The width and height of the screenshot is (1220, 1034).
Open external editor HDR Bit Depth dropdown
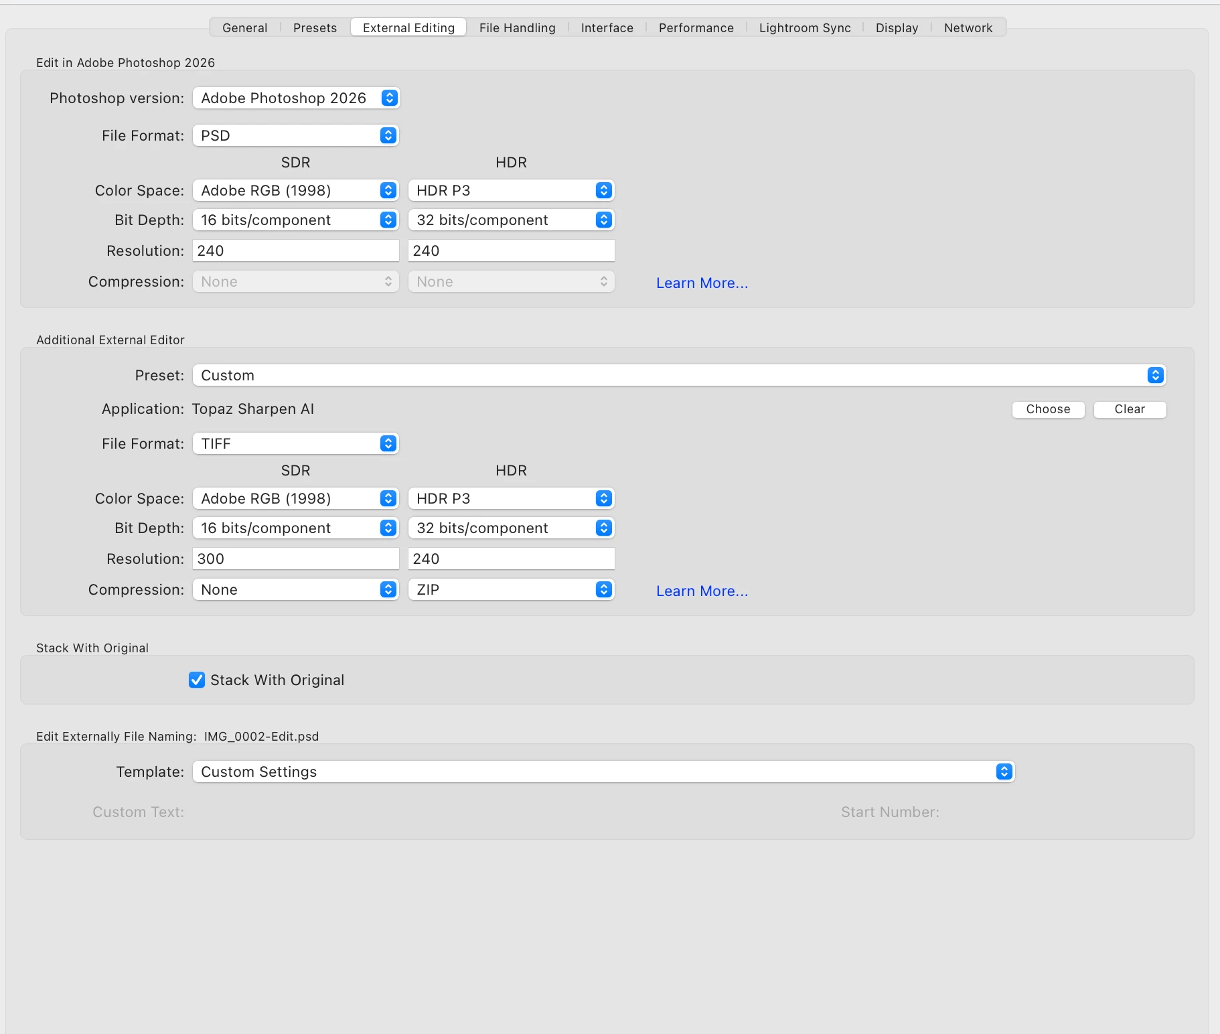click(512, 528)
